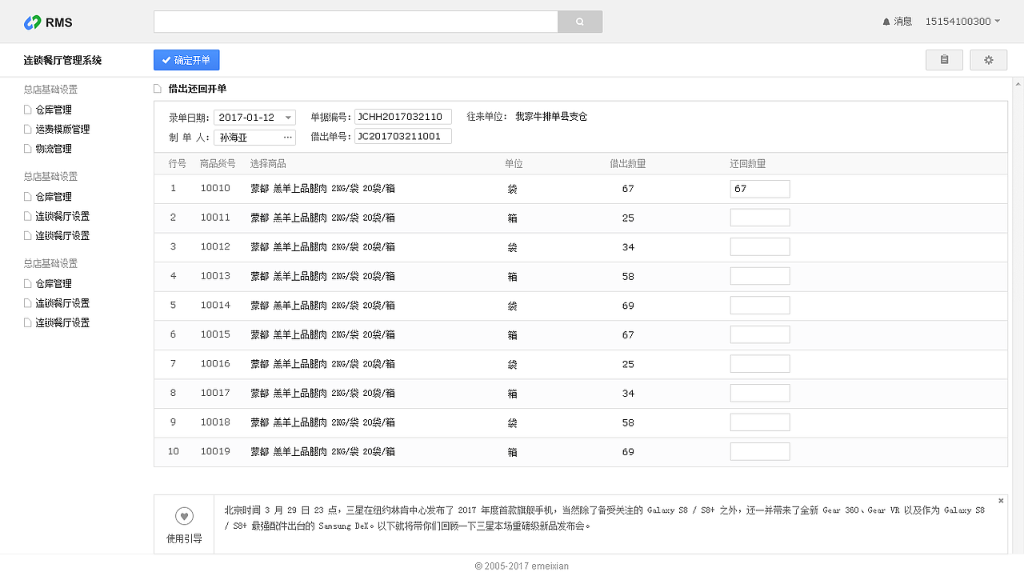
Task: Click product code 10019 cell
Action: coord(215,452)
